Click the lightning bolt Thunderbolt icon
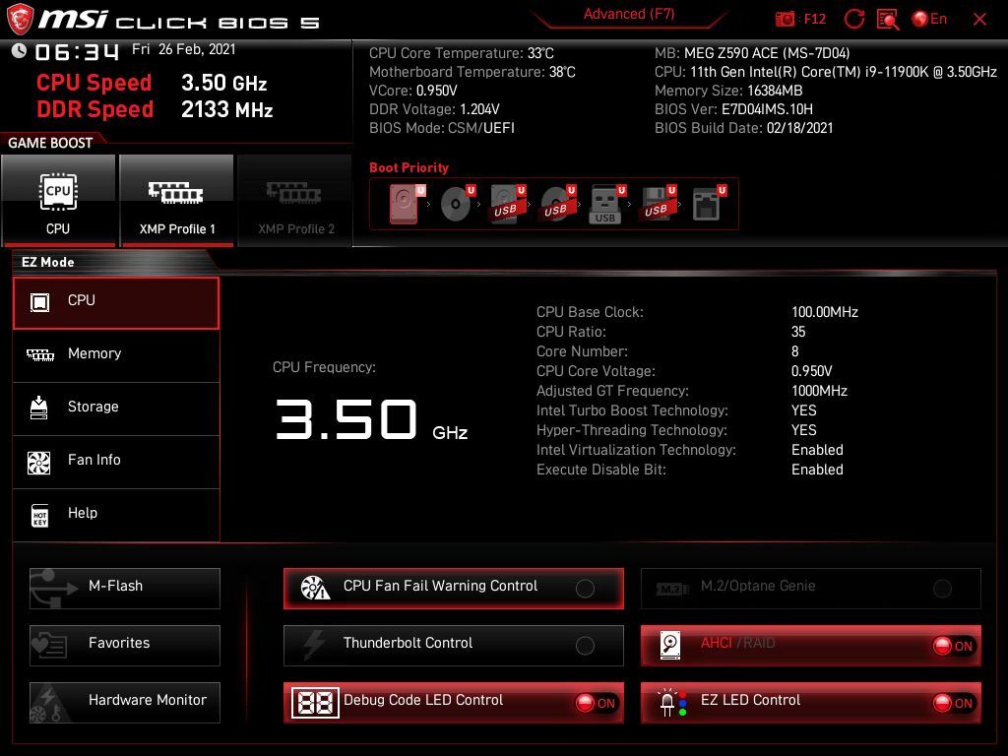The height and width of the screenshot is (756, 1008). point(314,645)
